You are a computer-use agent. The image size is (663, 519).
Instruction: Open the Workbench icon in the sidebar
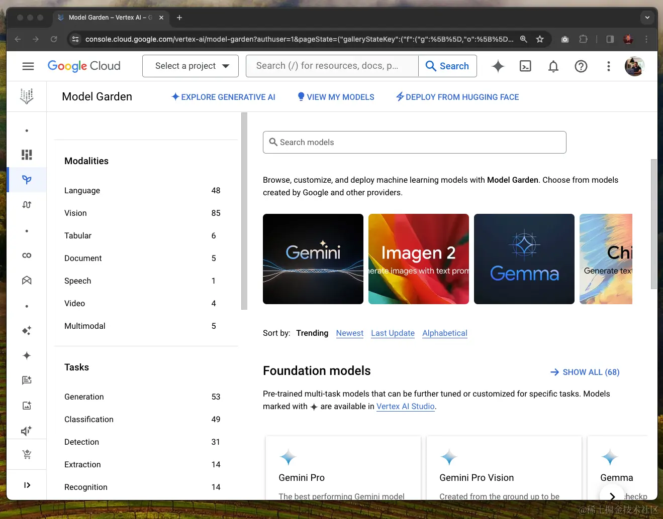27,280
